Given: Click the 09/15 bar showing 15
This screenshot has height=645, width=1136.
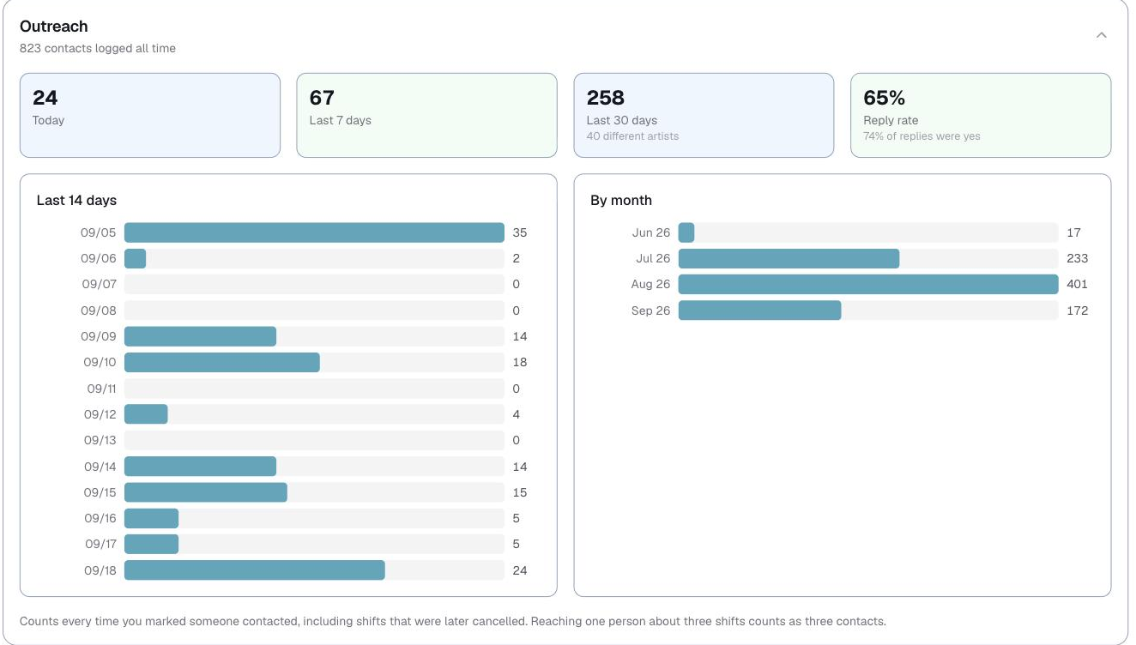Looking at the screenshot, I should coord(206,492).
